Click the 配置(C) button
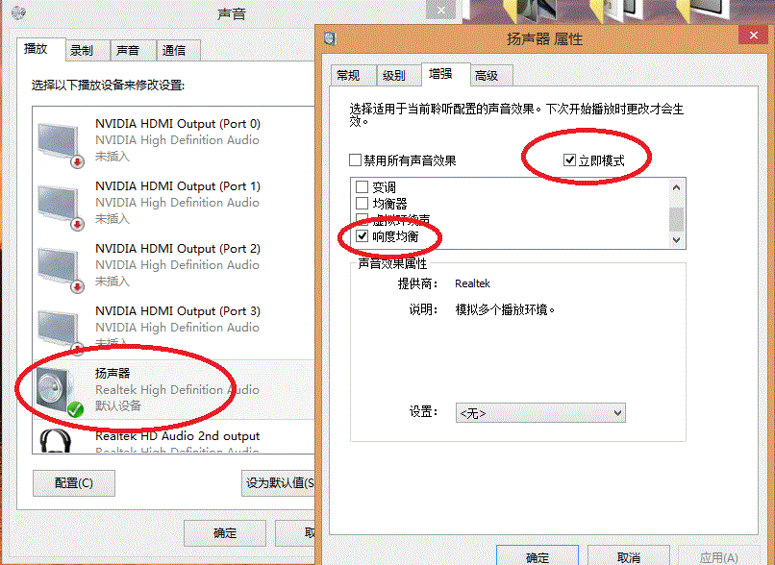Viewport: 775px width, 565px height. [x=74, y=482]
